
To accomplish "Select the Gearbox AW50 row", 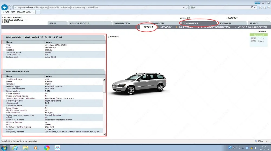I will (x=52, y=84).
